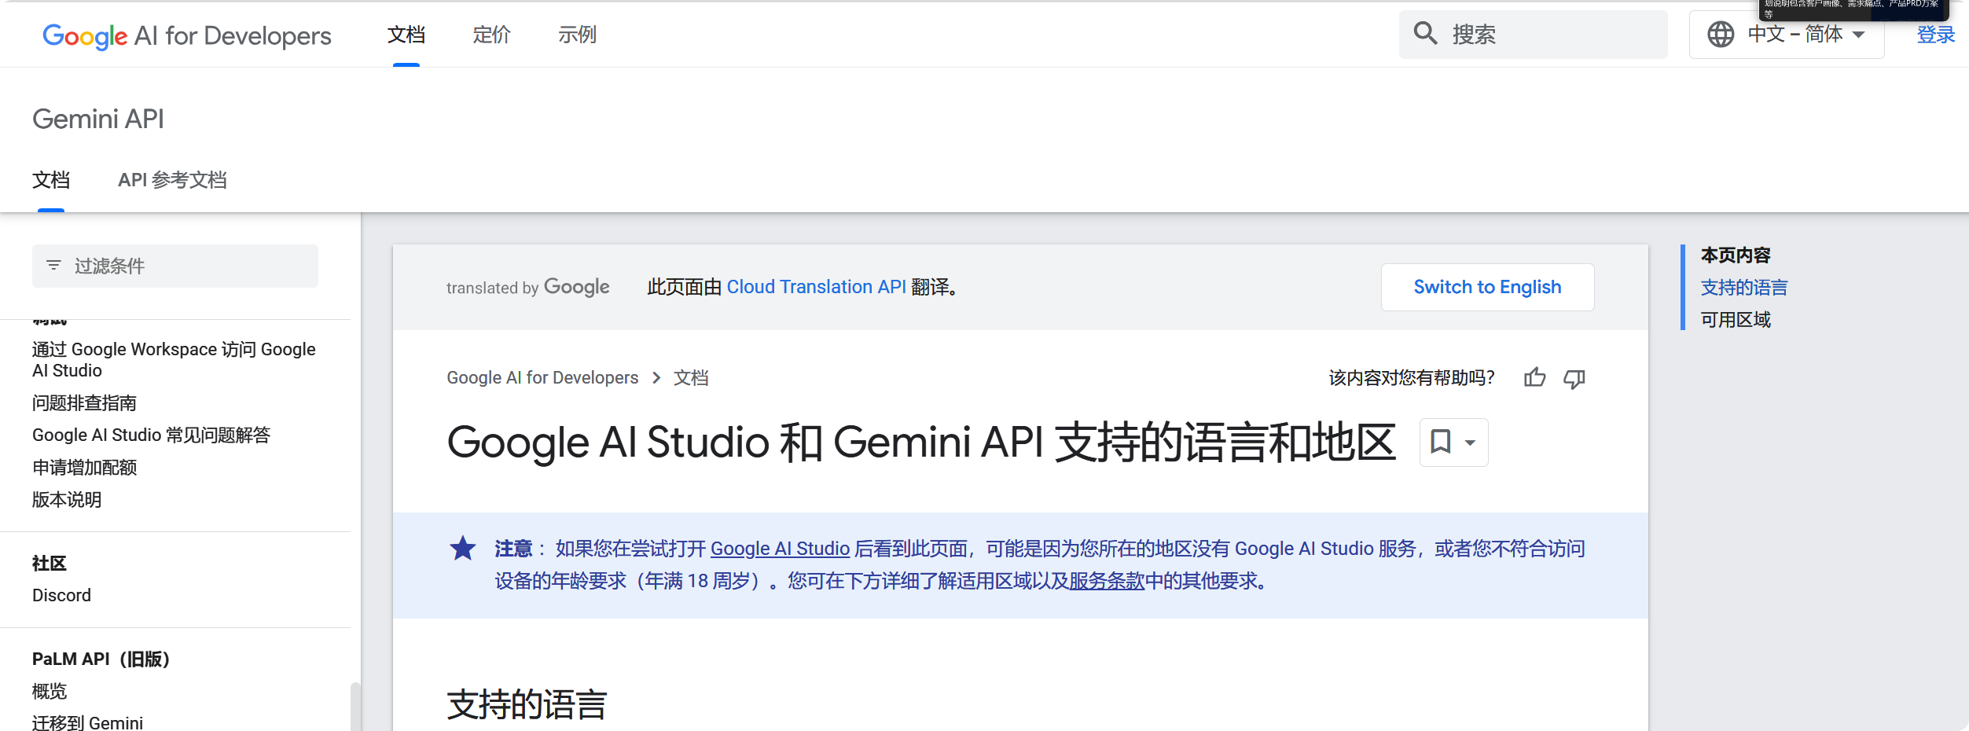Open the Cloud Translation API link
Viewport: 1969px width, 731px height.
point(816,287)
